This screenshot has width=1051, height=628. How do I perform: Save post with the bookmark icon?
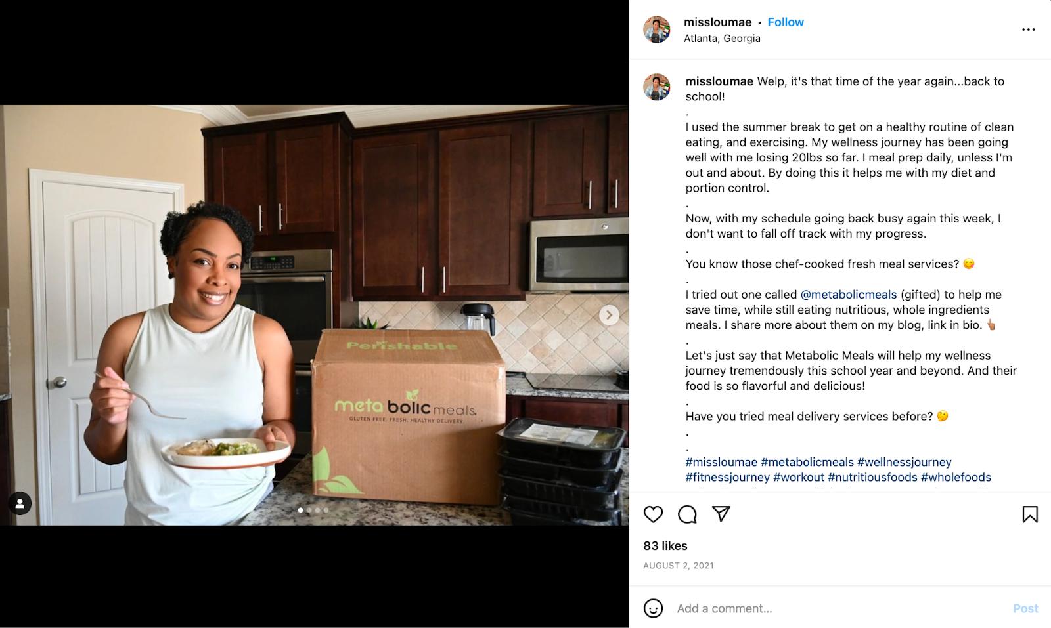[x=1030, y=514]
